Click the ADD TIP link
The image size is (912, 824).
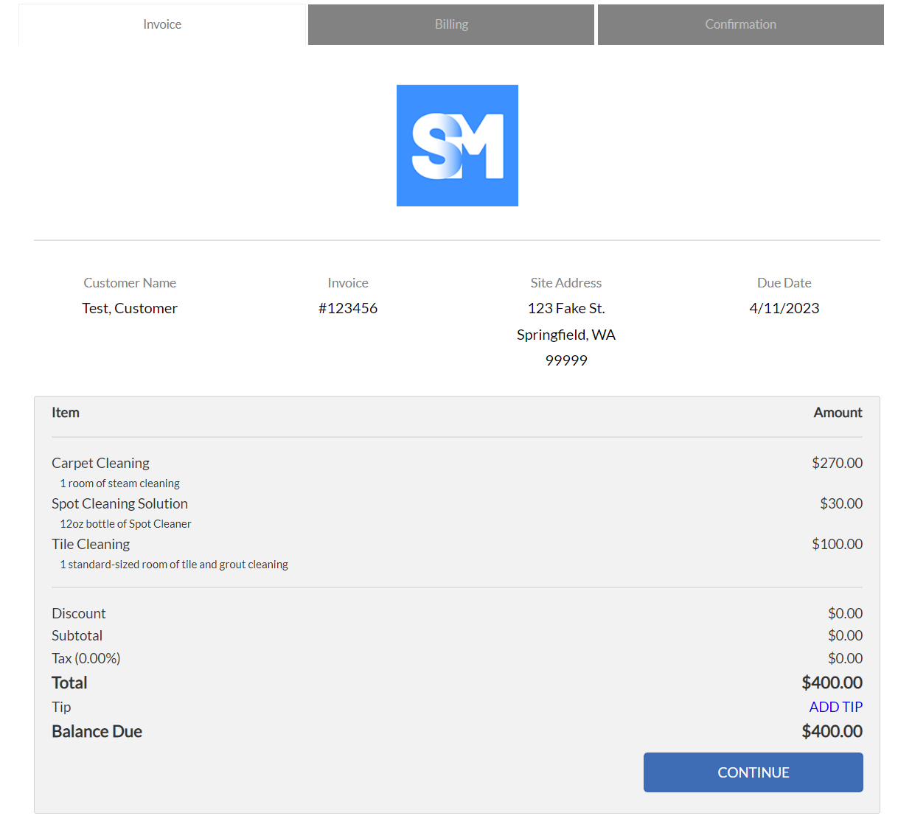[x=835, y=707]
